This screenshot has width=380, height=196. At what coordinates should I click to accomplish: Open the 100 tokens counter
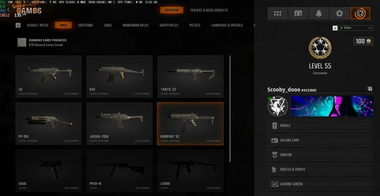[x=363, y=41]
